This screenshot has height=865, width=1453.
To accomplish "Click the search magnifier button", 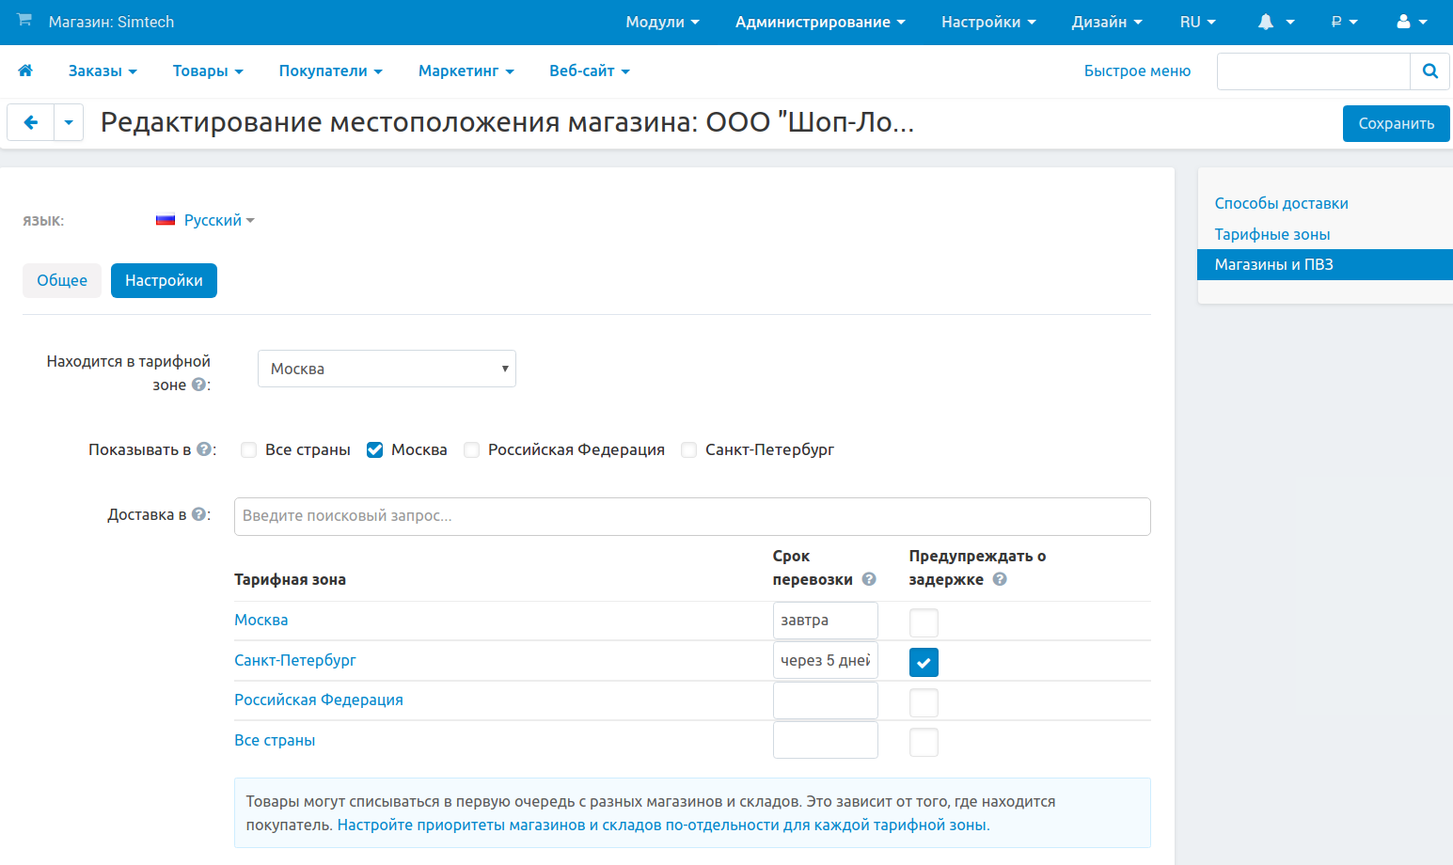I will point(1429,71).
